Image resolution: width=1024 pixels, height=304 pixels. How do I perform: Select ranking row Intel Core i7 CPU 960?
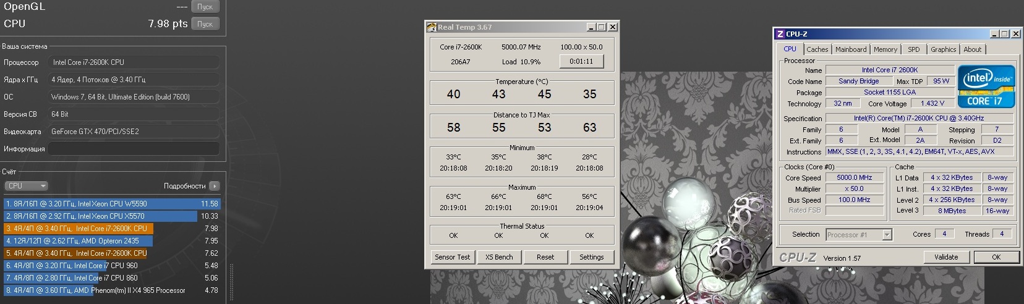tap(111, 266)
